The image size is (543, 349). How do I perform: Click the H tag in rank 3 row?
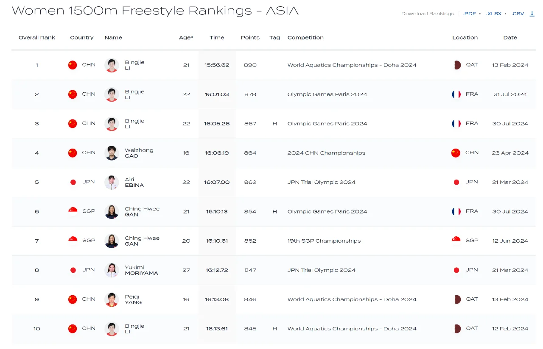tap(274, 124)
